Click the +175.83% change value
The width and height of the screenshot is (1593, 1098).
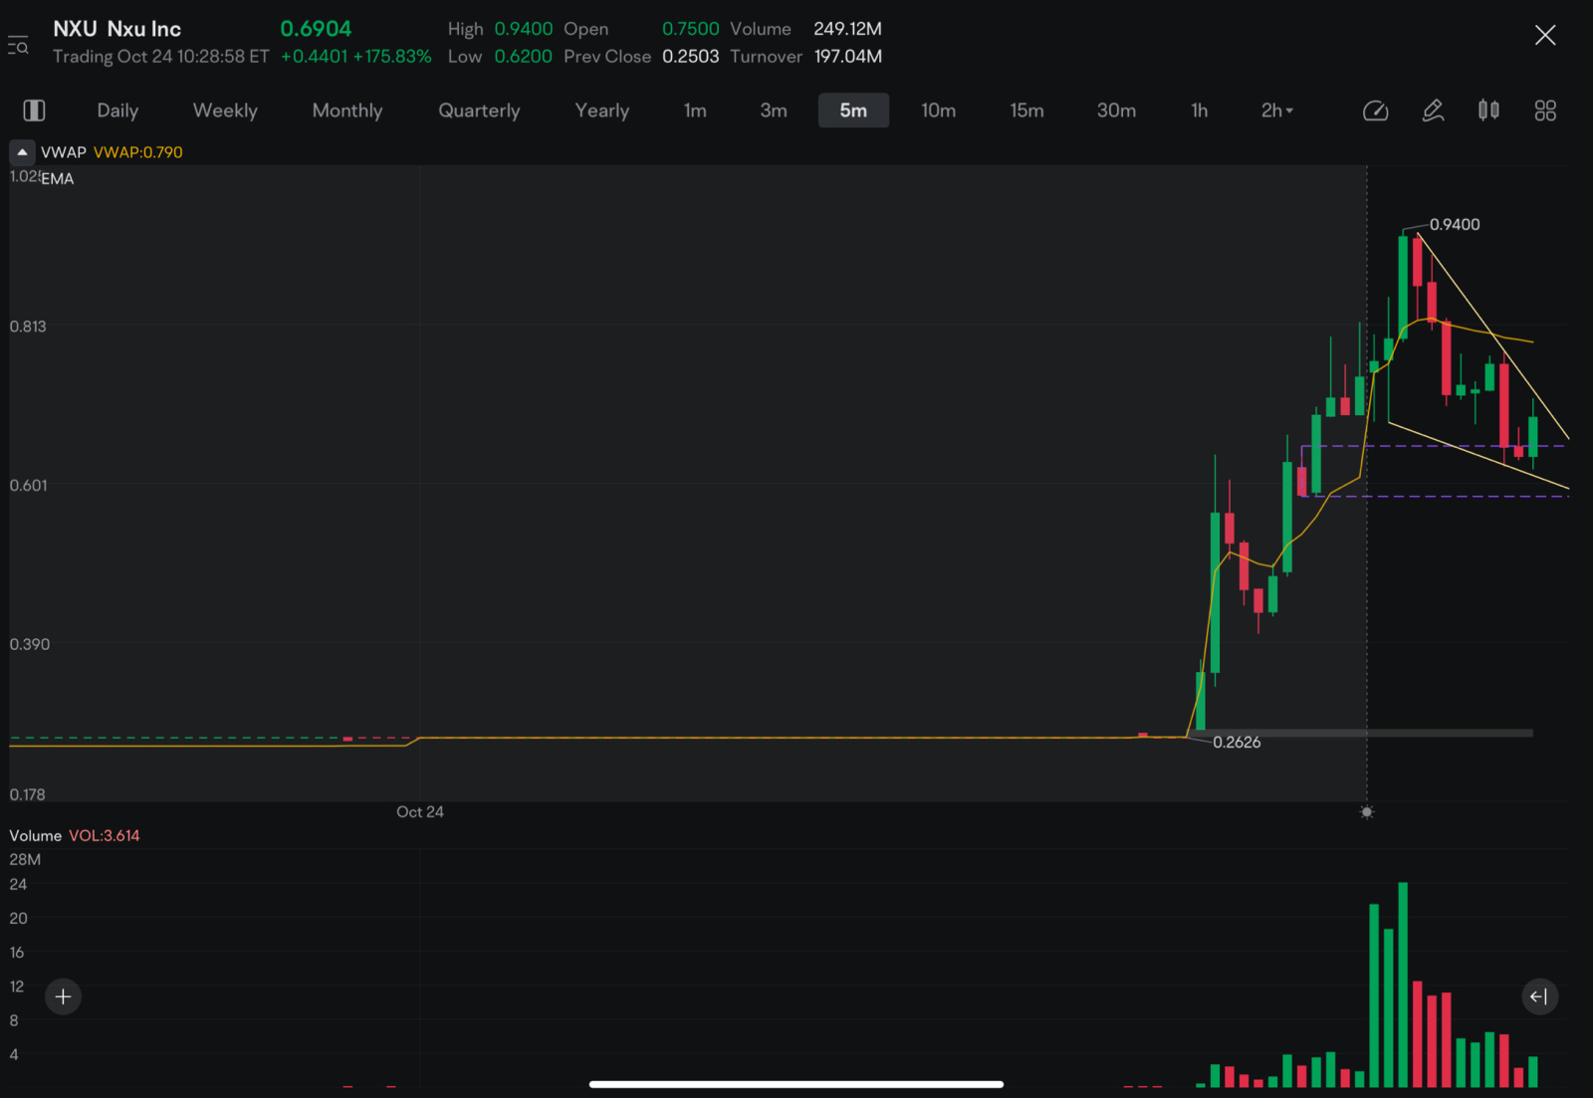tap(392, 57)
